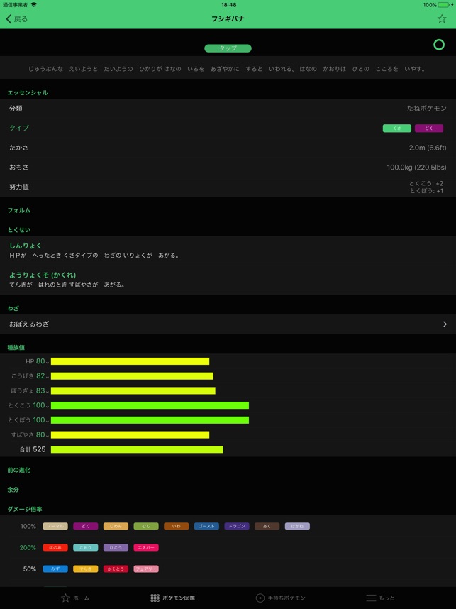Tap the ノーマル type badge

(x=55, y=526)
